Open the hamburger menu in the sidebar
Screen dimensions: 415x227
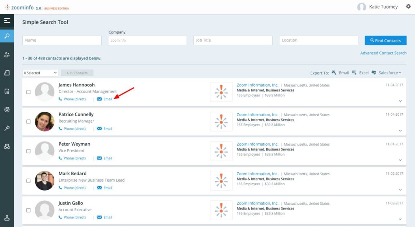pos(7,20)
